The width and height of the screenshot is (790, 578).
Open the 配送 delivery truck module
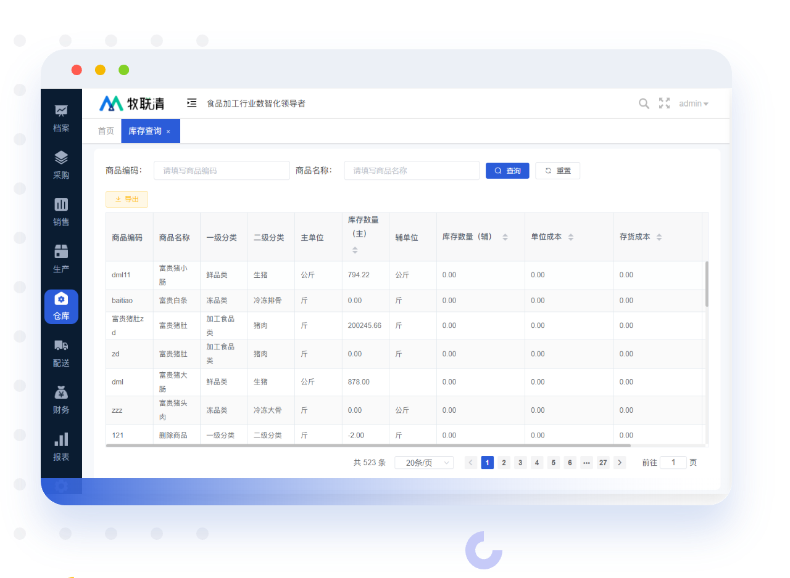[61, 353]
